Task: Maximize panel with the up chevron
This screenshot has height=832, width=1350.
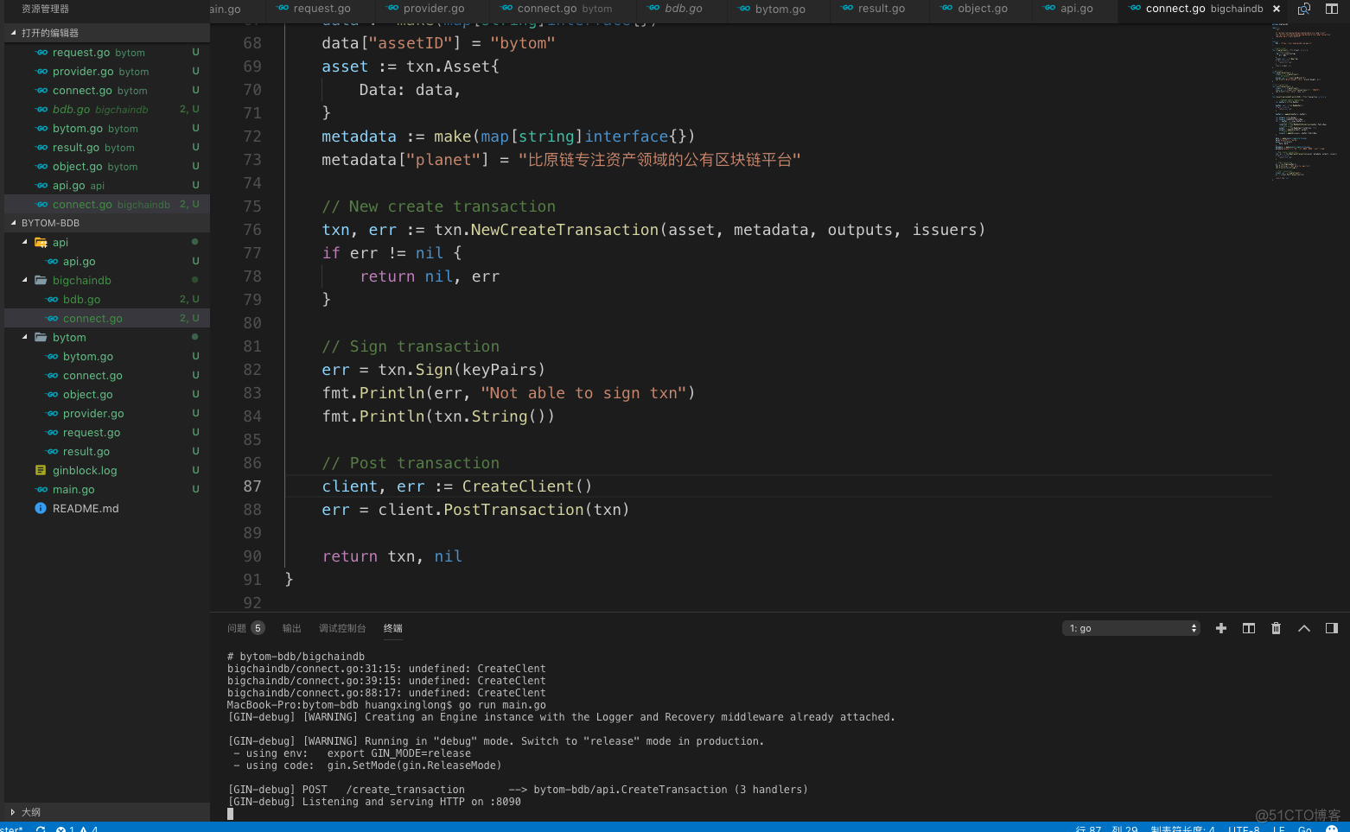Action: click(x=1304, y=628)
